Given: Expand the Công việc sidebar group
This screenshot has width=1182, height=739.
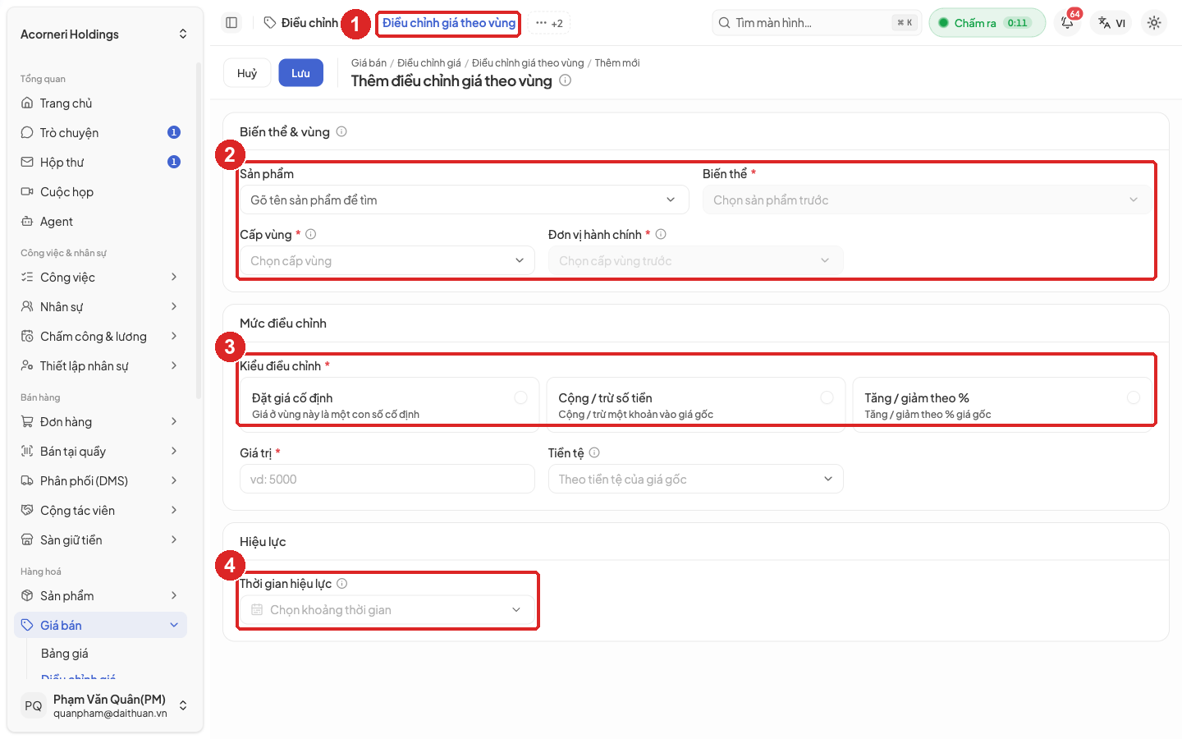Looking at the screenshot, I should (100, 278).
